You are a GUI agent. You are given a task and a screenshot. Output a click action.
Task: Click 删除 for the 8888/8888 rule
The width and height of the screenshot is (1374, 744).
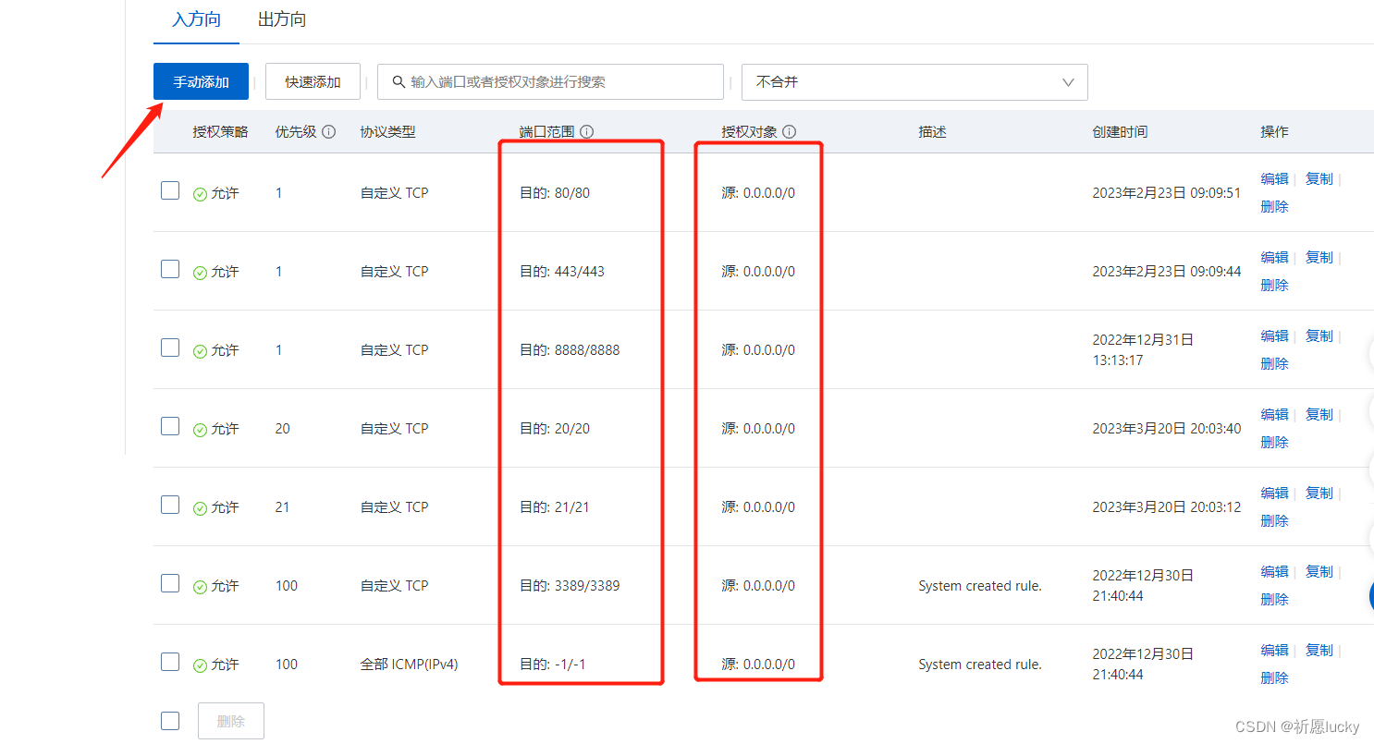(x=1274, y=363)
